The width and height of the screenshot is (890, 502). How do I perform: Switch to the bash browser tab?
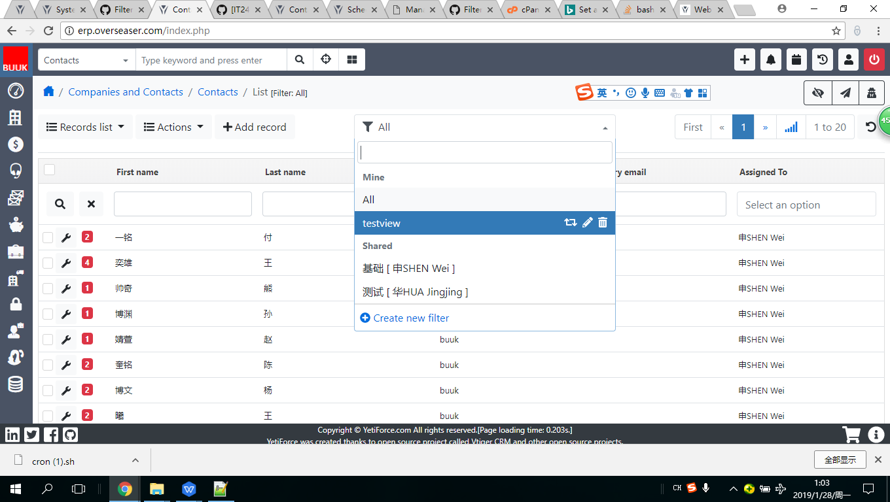645,10
